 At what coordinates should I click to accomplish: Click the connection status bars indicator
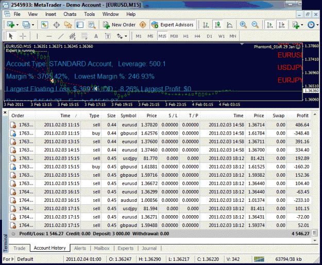click(259, 259)
